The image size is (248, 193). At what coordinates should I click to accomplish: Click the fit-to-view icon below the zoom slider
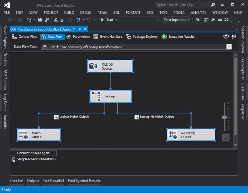[x=226, y=137]
